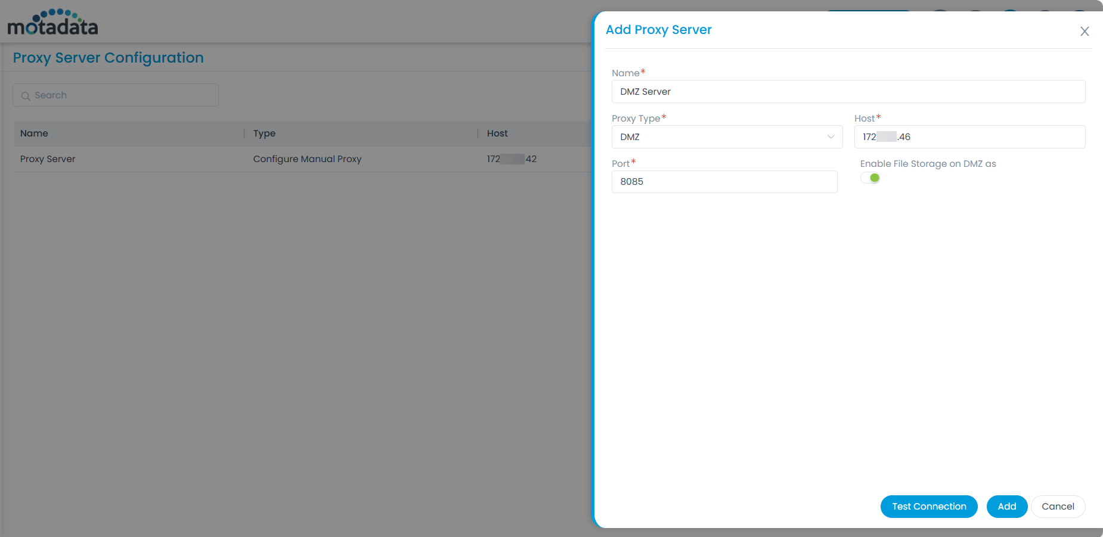Open the Proxy Type dropdown
The image size is (1103, 537).
[726, 137]
